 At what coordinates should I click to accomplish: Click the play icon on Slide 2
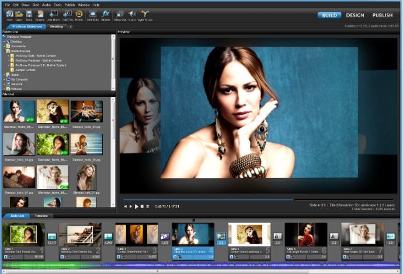pos(62,257)
